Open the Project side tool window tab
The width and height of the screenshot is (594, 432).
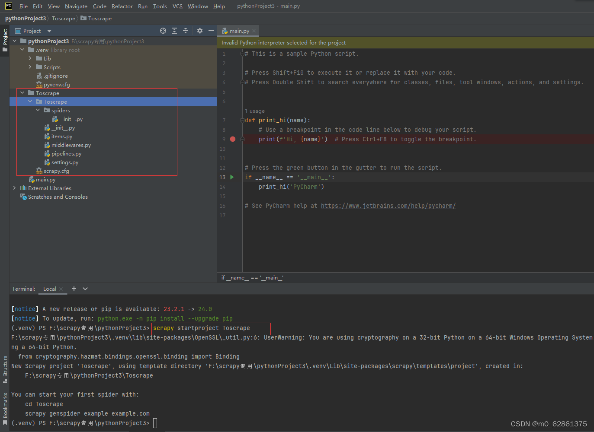pyautogui.click(x=5, y=40)
